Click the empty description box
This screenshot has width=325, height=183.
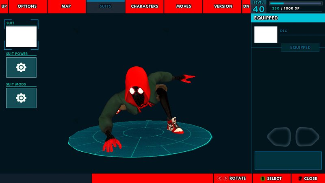(x=288, y=160)
